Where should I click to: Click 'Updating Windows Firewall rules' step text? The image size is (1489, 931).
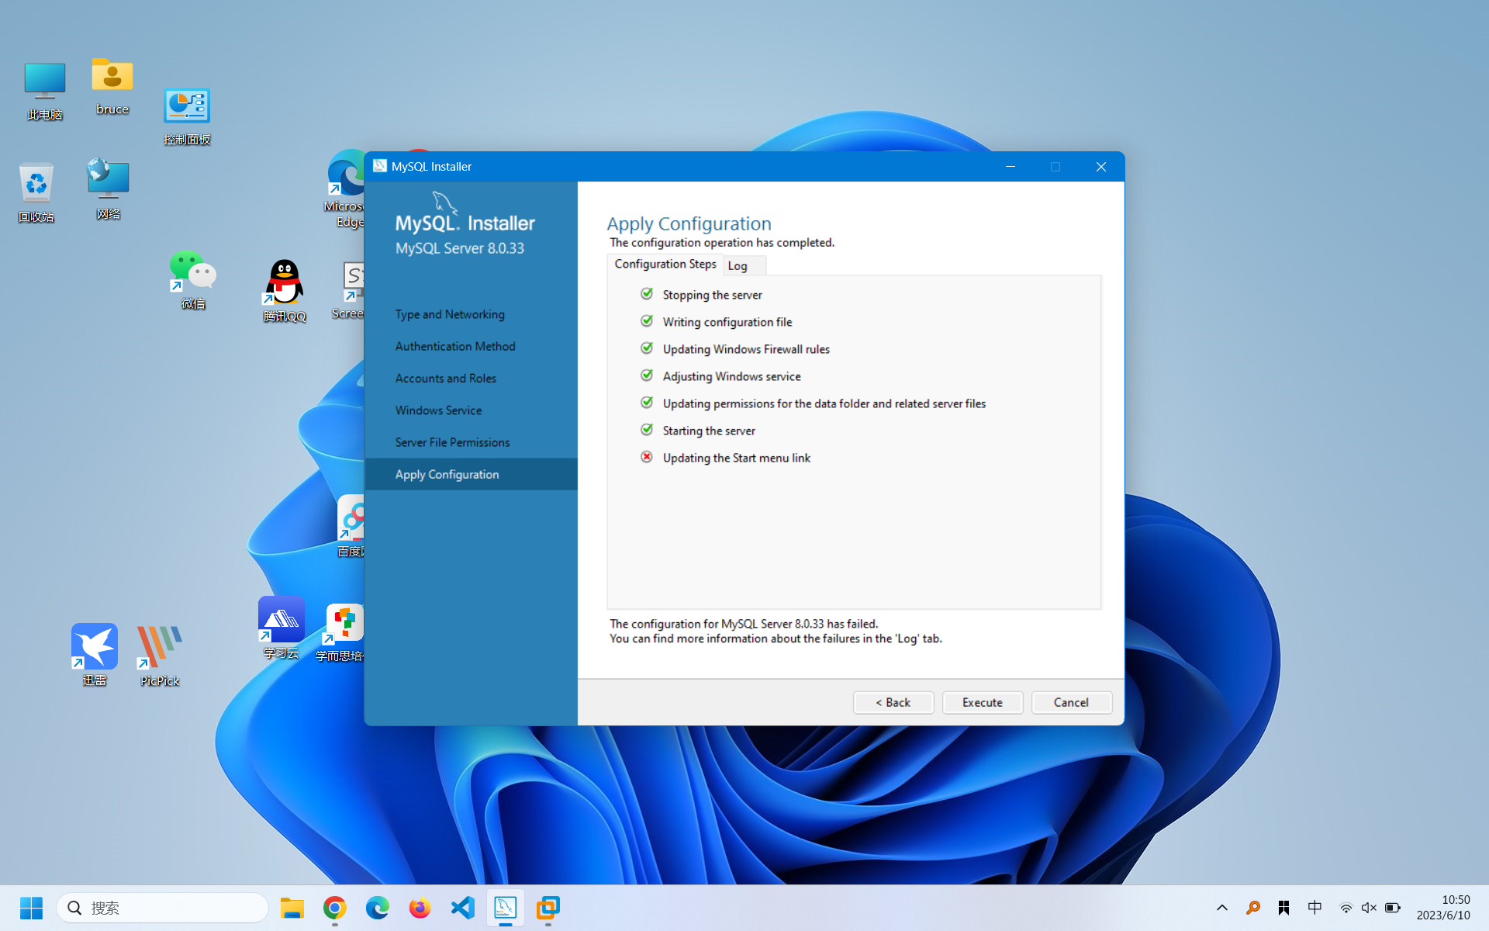tap(746, 349)
